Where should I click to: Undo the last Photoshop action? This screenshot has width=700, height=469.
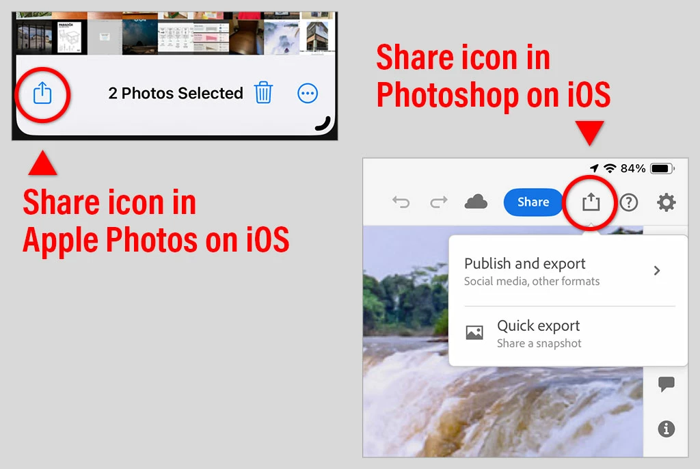point(401,202)
